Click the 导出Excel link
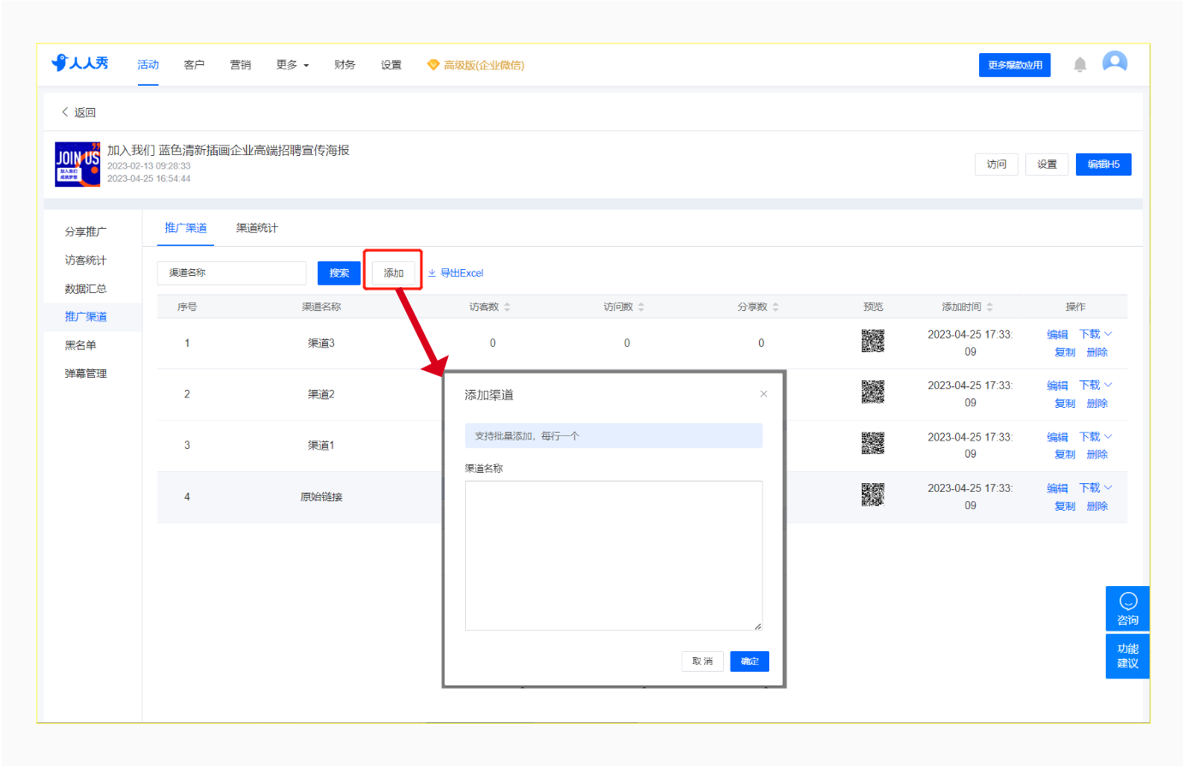 (456, 273)
